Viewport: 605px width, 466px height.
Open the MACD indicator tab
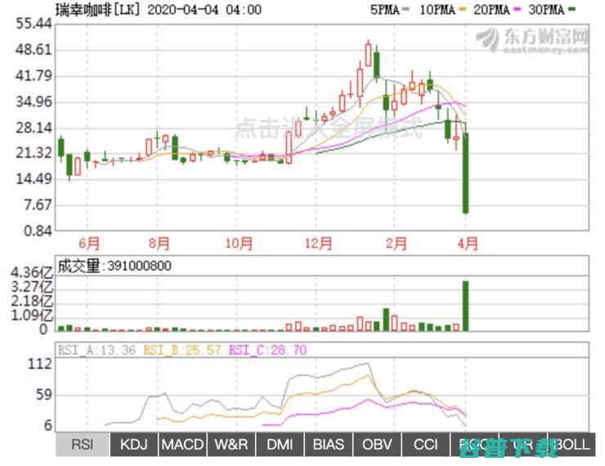pos(182,445)
